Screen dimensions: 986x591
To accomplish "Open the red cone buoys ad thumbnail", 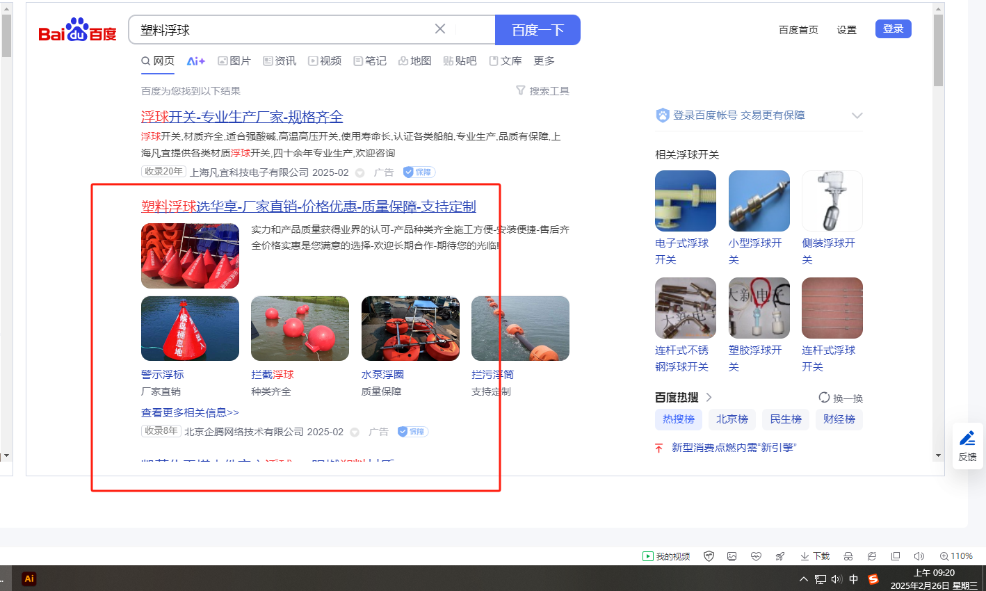I will coord(190,256).
